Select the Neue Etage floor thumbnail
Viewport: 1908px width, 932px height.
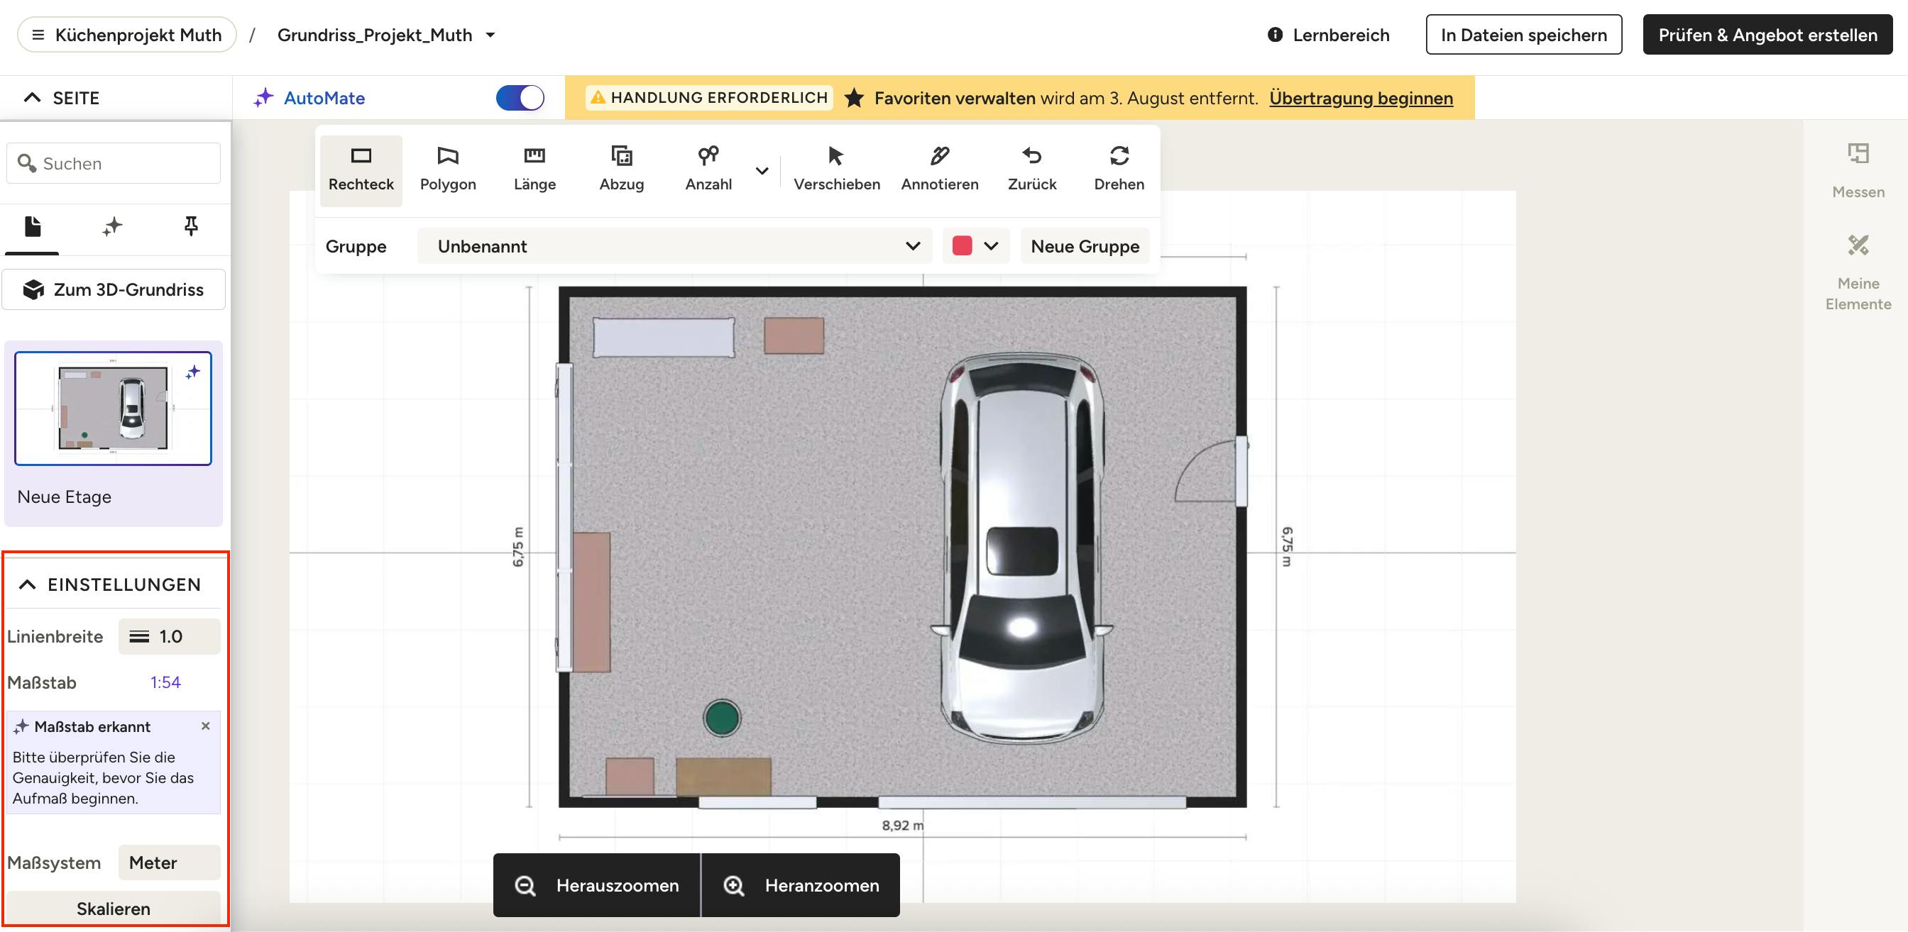click(114, 409)
